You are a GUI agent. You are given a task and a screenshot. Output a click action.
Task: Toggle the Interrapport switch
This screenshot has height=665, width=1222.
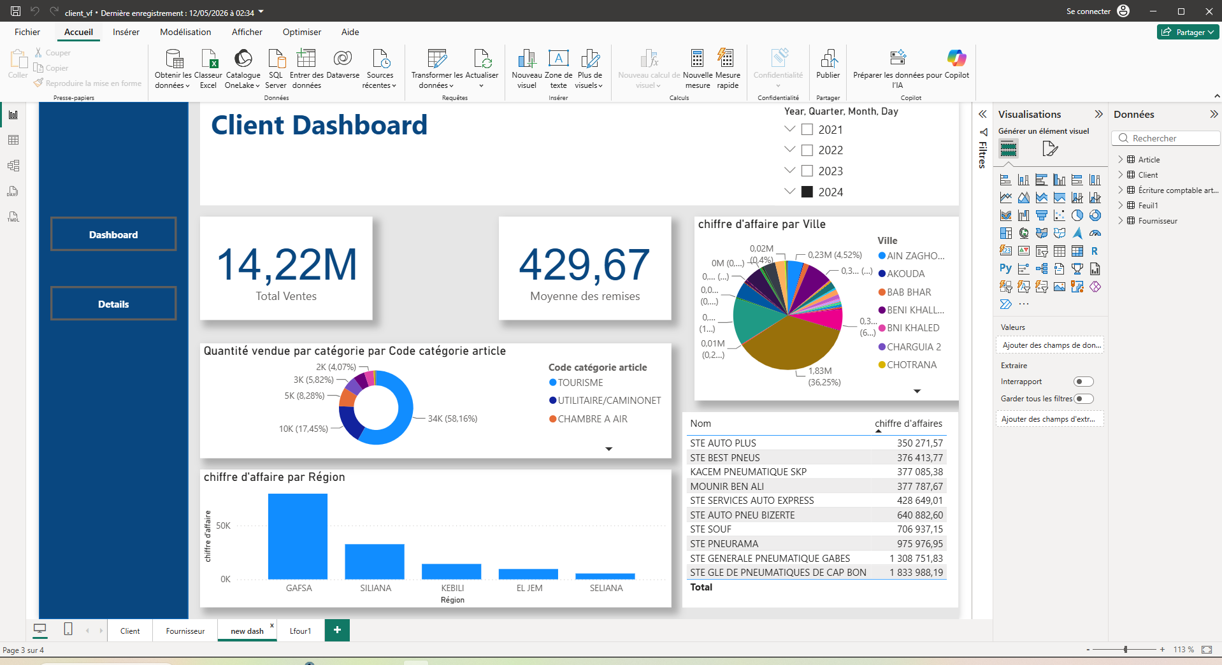[x=1084, y=382]
